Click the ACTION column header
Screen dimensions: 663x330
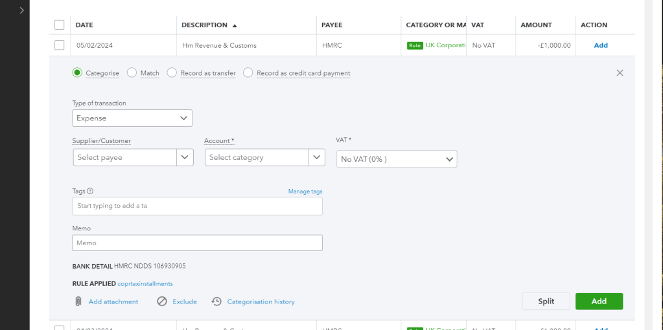(594, 25)
